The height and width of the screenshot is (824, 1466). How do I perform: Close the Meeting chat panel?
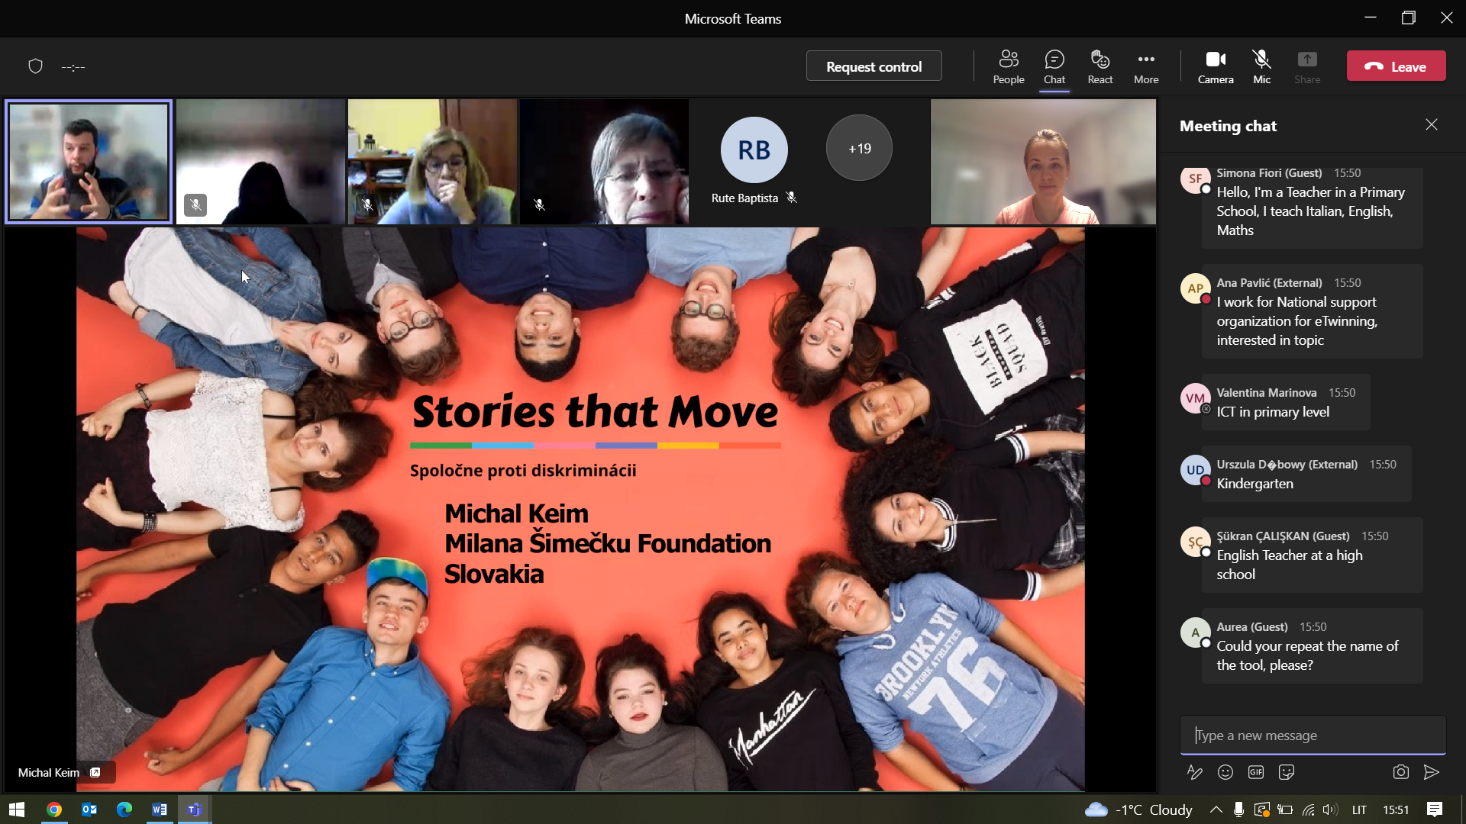pyautogui.click(x=1432, y=124)
